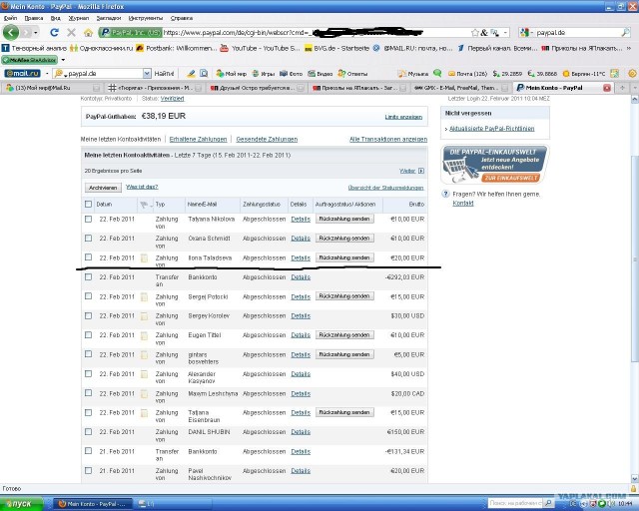The image size is (639, 511).
Task: Open Alle Transaktionen anzeigen link
Action: [388, 140]
